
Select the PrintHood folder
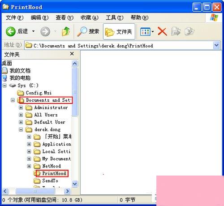[54, 173]
